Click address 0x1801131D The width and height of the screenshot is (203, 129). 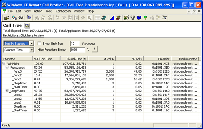pos(161,68)
